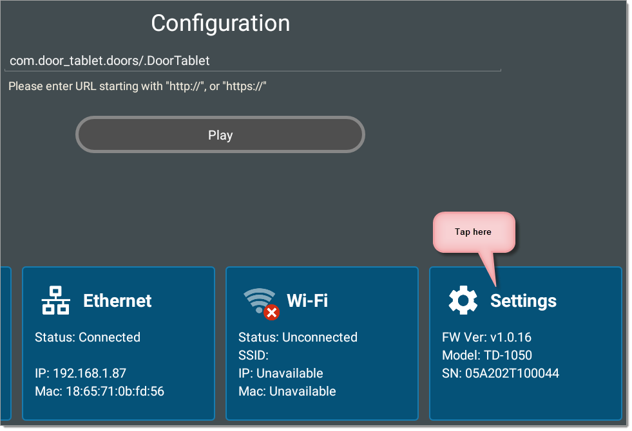Screen dimensions: 632x431
Task: Click the Model: TD-1050 line
Action: pyautogui.click(x=487, y=355)
